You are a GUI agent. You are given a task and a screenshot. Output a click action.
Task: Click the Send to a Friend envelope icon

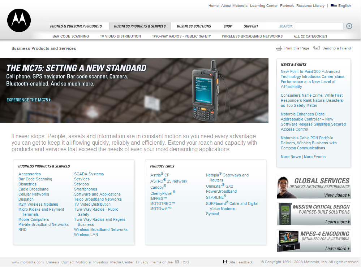[x=317, y=48]
